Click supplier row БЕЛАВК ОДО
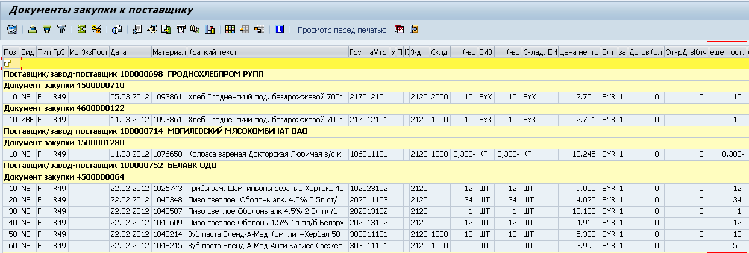 [374, 166]
